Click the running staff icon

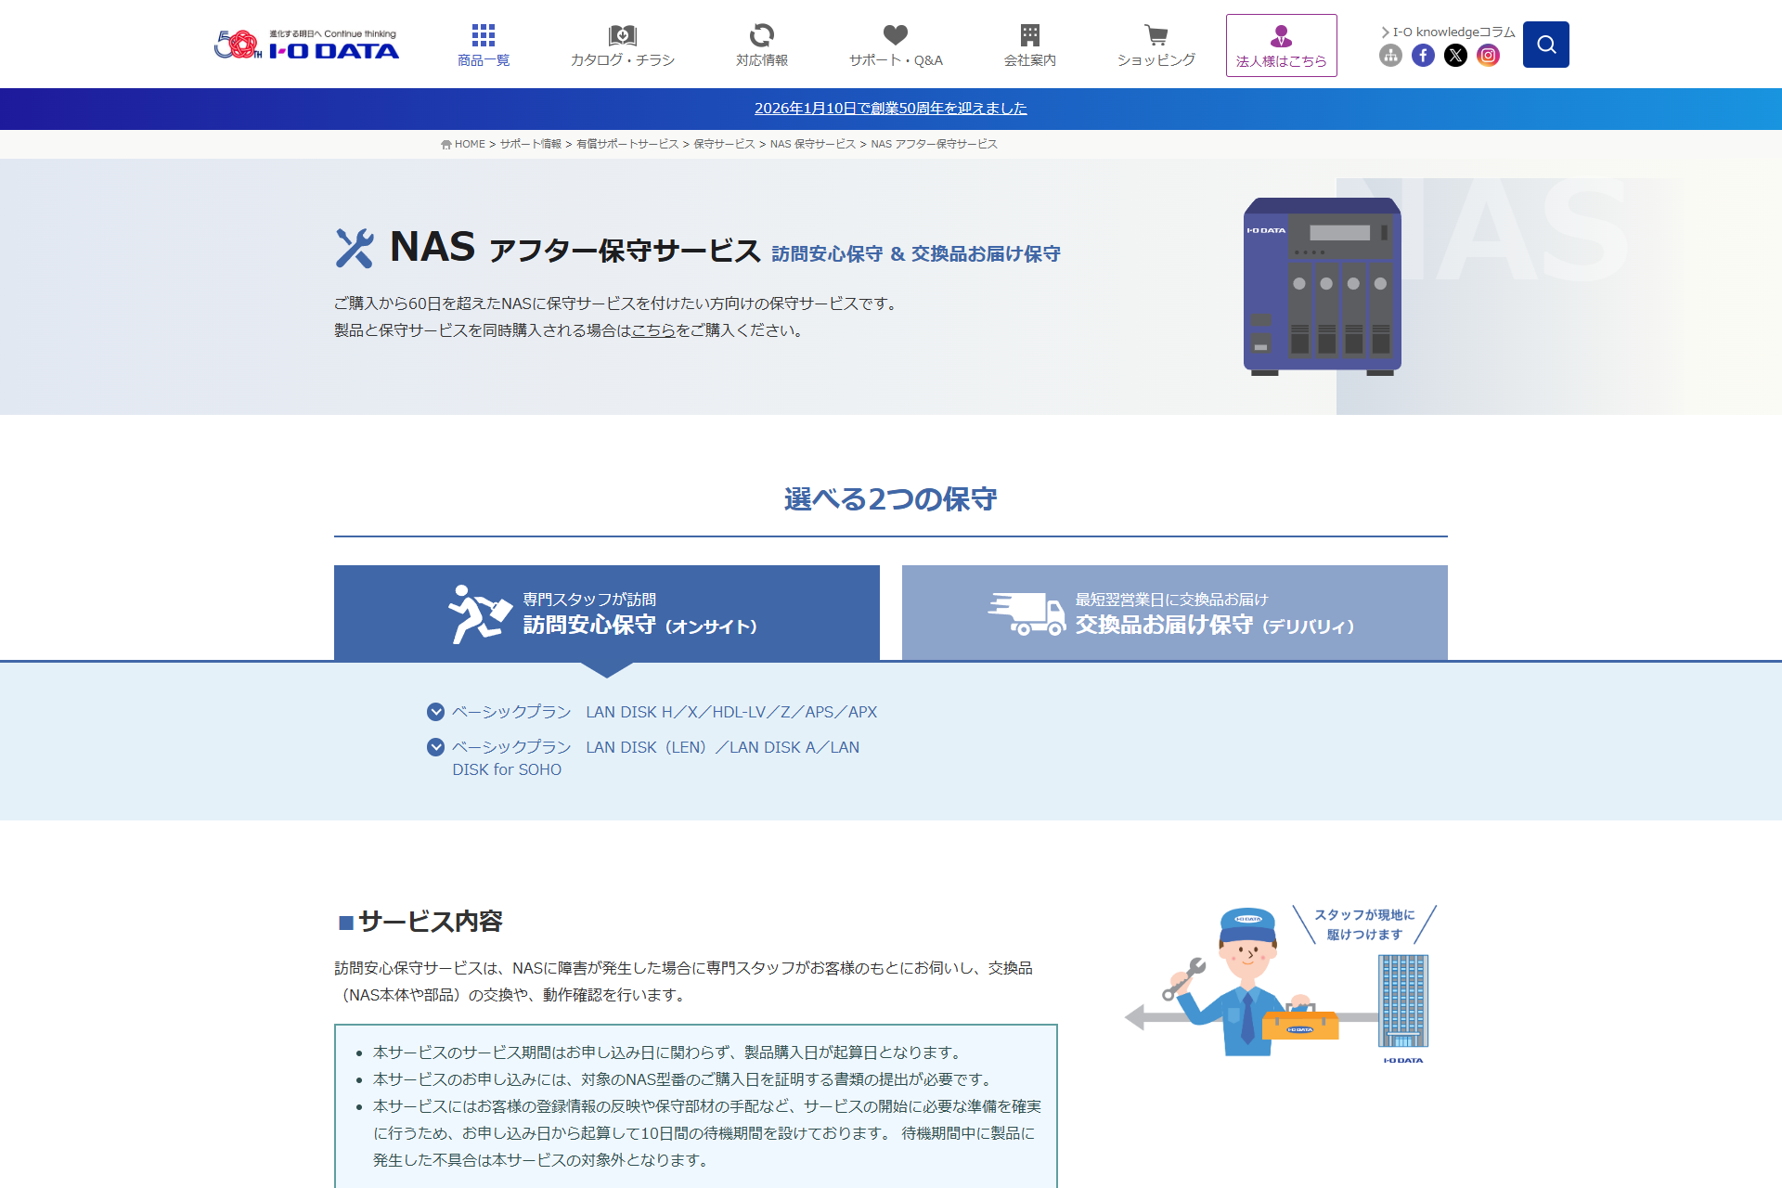(x=479, y=613)
